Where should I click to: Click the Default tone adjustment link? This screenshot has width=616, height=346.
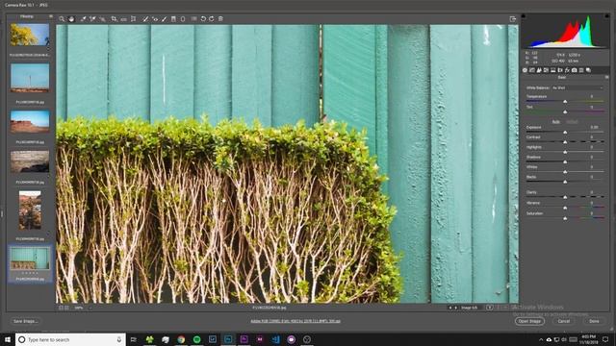(x=572, y=122)
